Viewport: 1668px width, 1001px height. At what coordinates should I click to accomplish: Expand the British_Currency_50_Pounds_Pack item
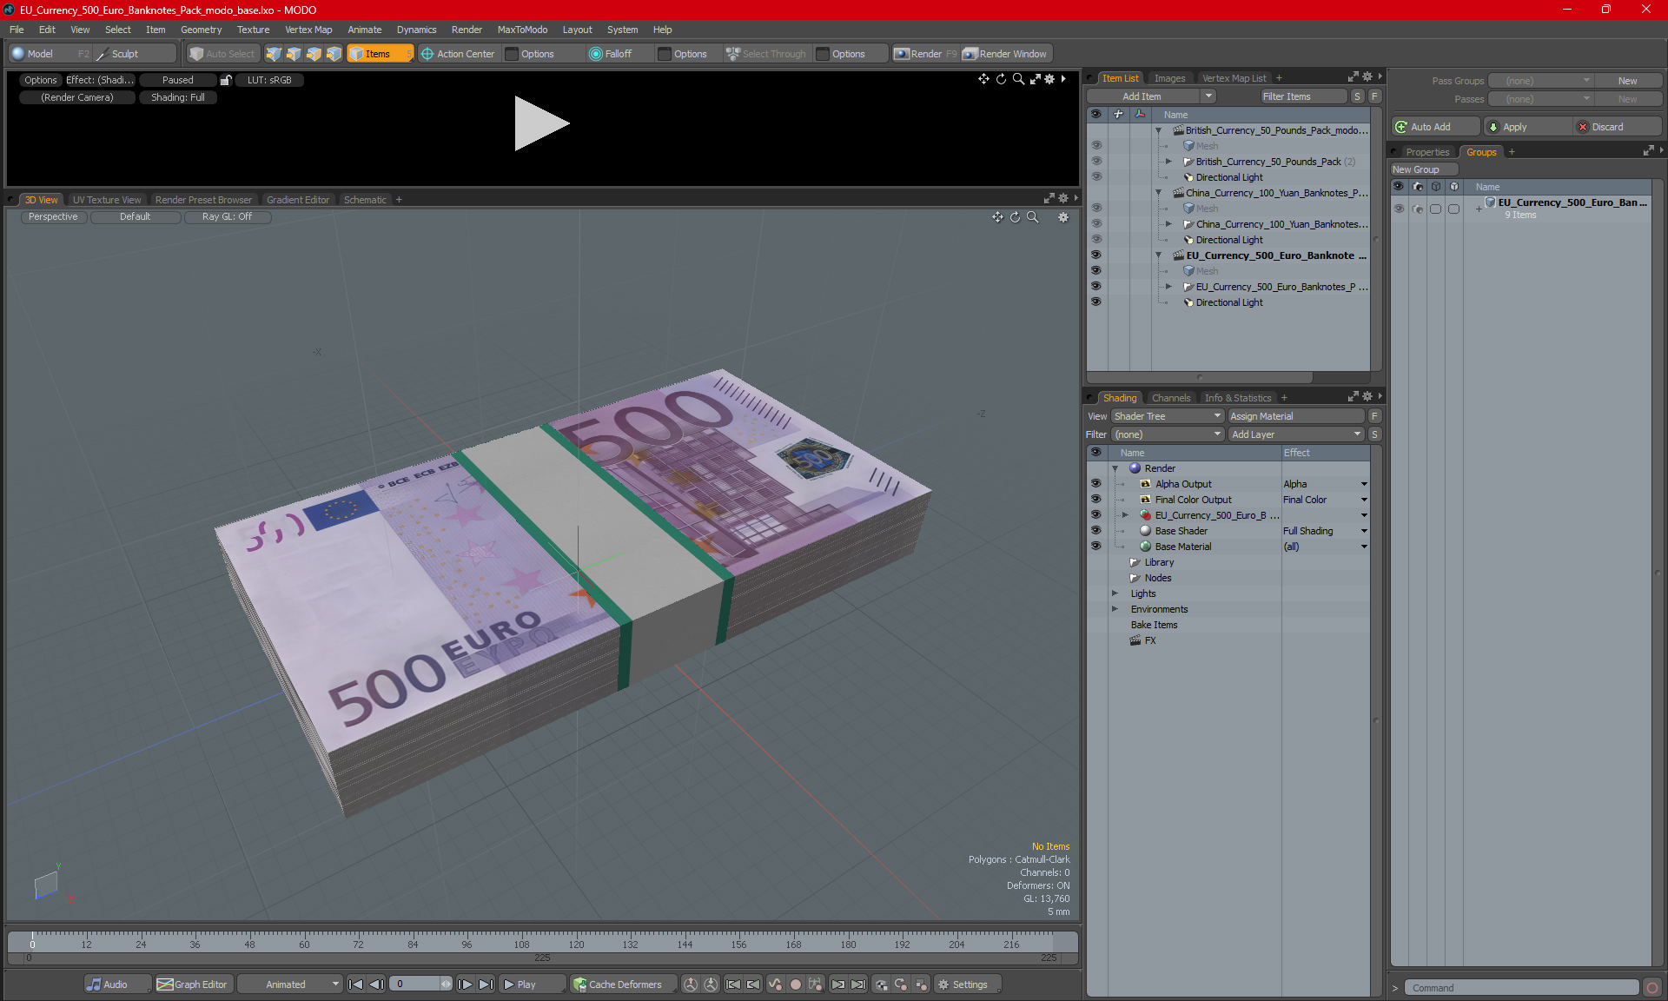click(1168, 162)
